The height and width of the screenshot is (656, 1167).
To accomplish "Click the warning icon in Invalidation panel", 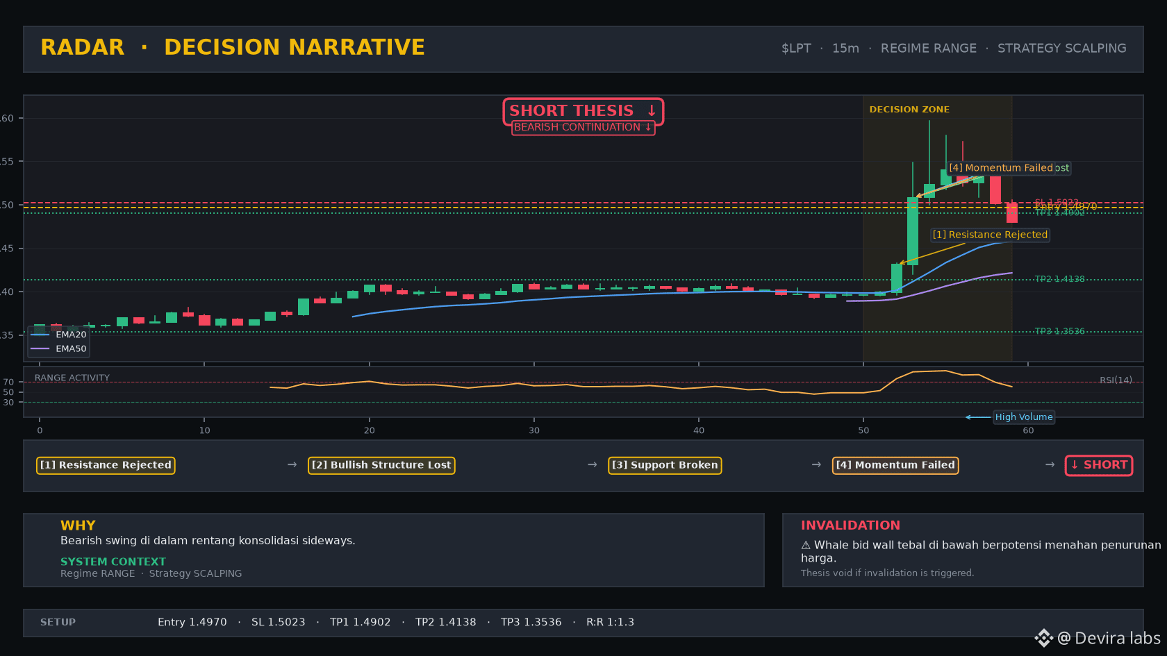I will pyautogui.click(x=806, y=545).
